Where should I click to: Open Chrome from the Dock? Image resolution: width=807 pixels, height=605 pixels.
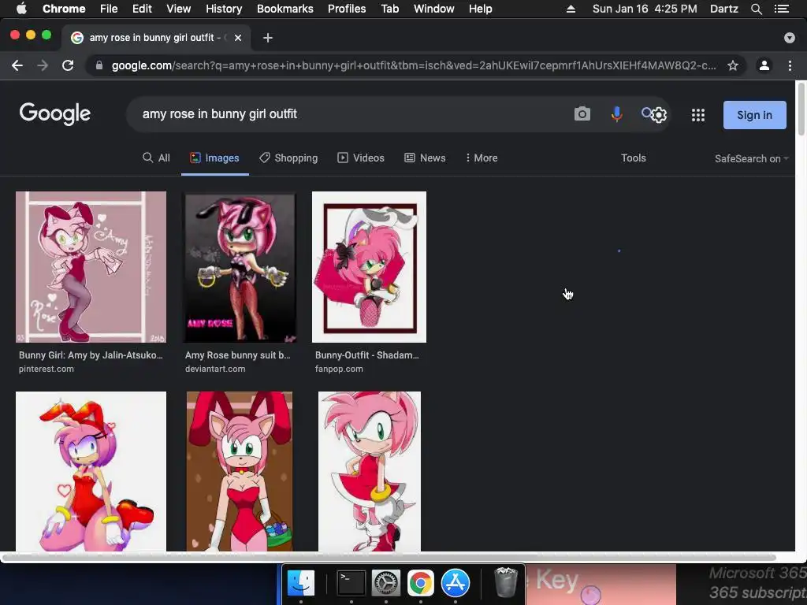(421, 583)
